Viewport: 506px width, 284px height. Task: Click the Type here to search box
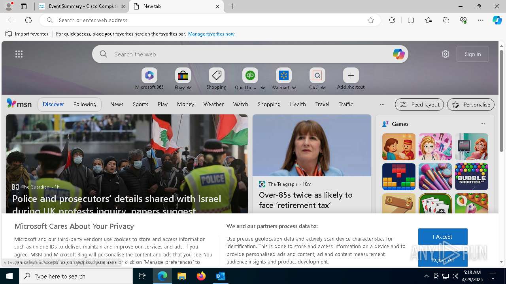tap(76, 276)
